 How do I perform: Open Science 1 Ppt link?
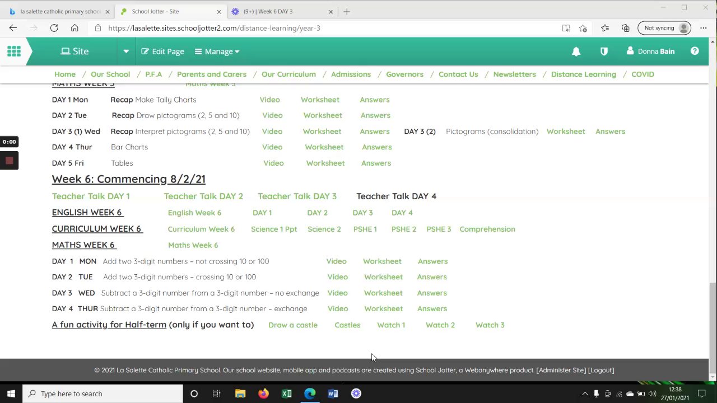coord(274,229)
